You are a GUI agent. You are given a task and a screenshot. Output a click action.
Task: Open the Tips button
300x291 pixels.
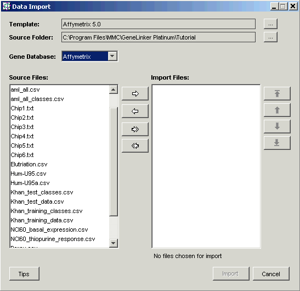click(24, 274)
